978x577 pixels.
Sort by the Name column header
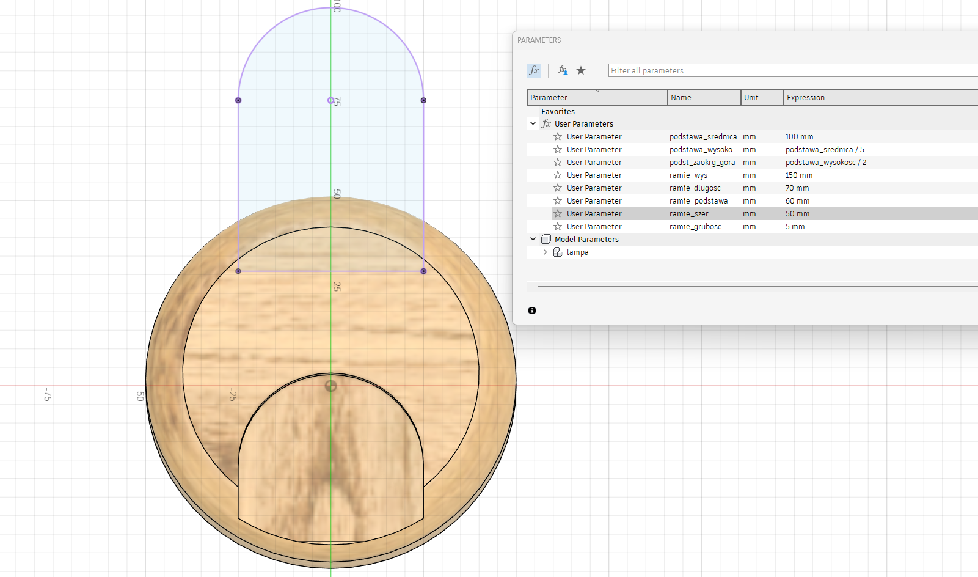click(x=703, y=98)
